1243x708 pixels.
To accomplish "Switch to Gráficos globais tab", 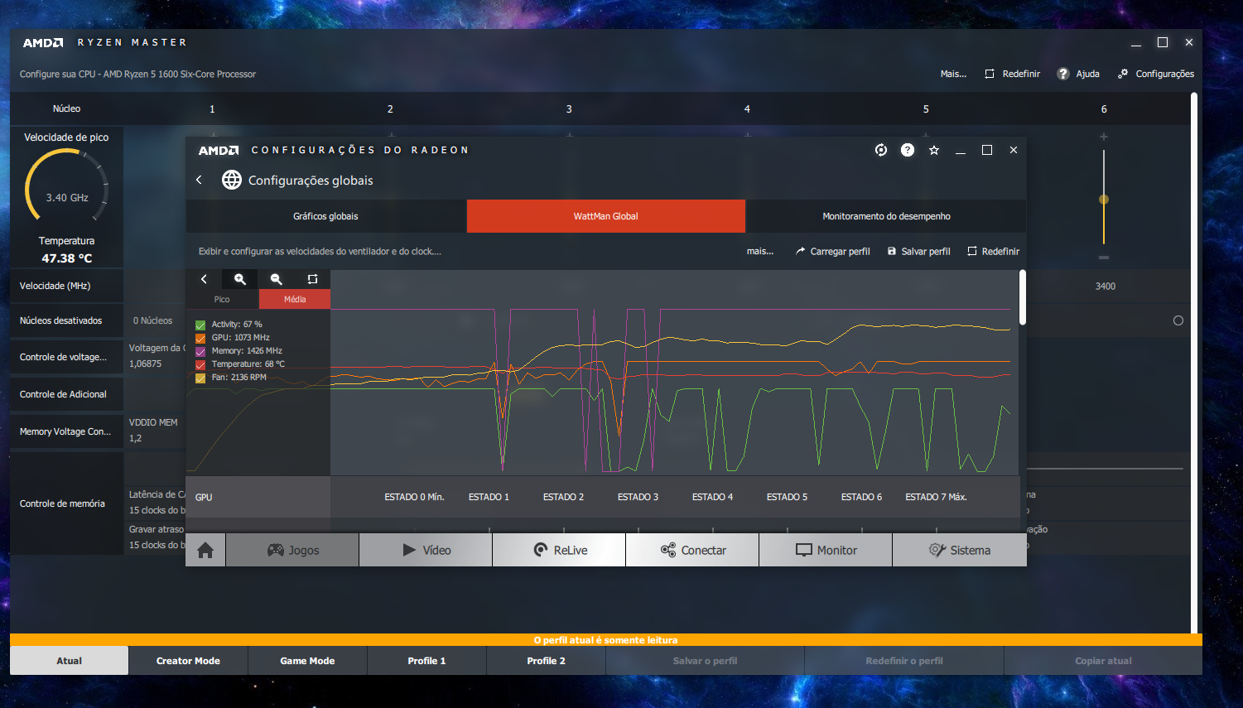I will pos(325,216).
